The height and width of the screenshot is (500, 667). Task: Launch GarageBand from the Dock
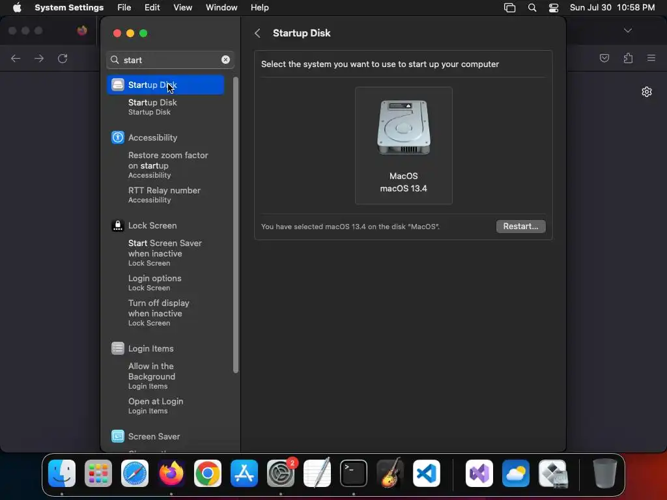pos(390,473)
